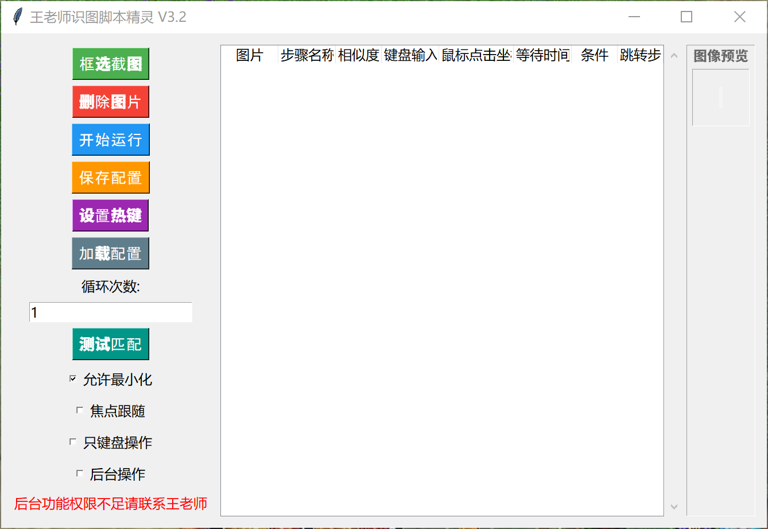Select the 图片 column header
Image resolution: width=768 pixels, height=529 pixels.
point(250,55)
